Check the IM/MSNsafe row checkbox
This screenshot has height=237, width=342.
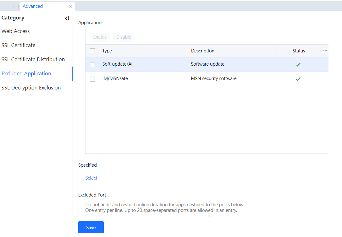(92, 79)
